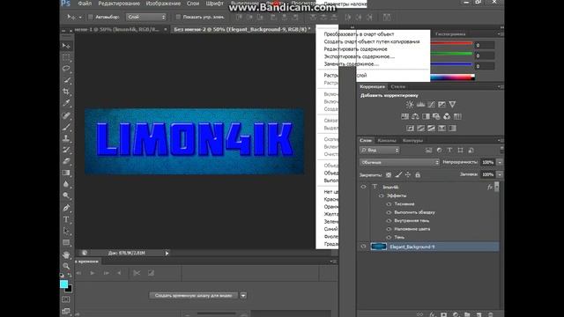Image resolution: width=564 pixels, height=317 pixels.
Task: Add a Levels adjustment
Action: 420,105
